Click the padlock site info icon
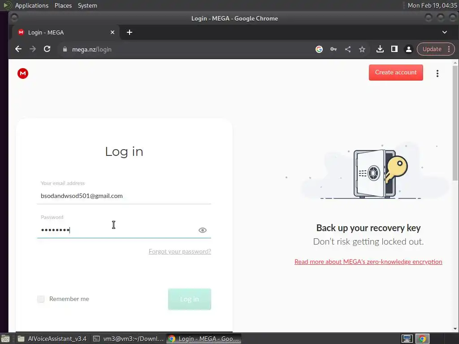459x344 pixels. pyautogui.click(x=65, y=49)
